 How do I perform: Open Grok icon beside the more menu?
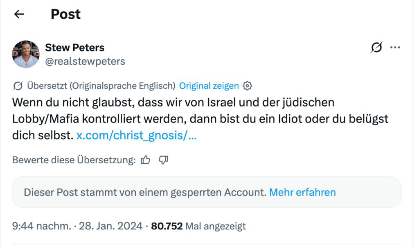(x=376, y=47)
